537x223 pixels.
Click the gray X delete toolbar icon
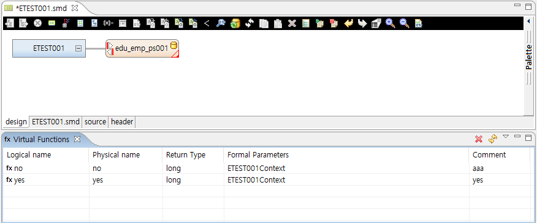292,23
